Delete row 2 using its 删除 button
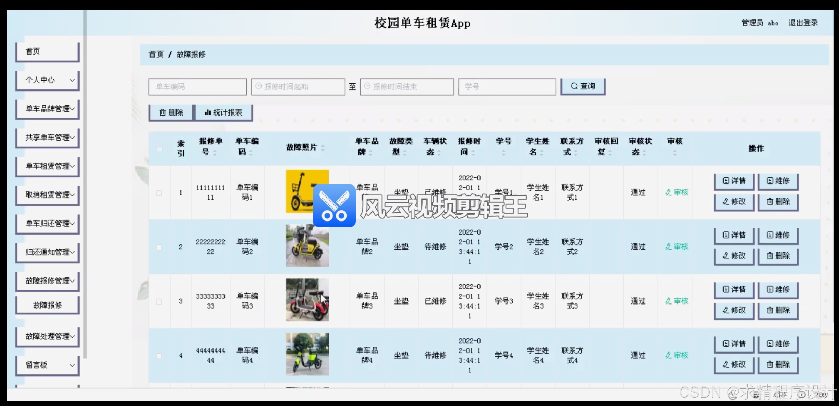839x406 pixels. (x=778, y=256)
